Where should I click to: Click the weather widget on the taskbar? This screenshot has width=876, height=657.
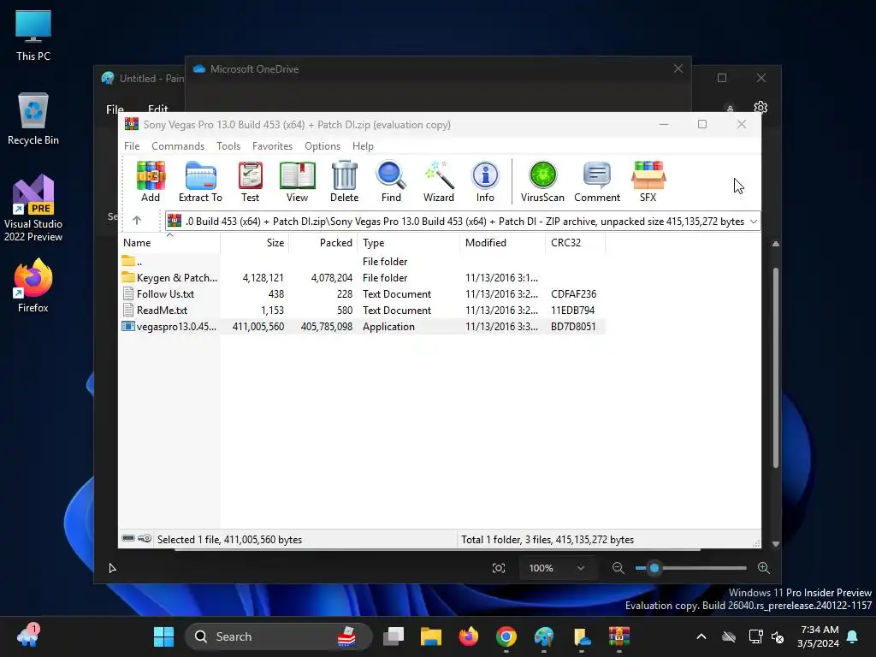[28, 636]
